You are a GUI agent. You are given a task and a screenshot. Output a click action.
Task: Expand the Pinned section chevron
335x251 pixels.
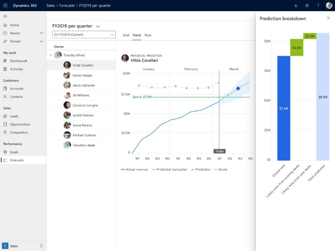click(41, 41)
